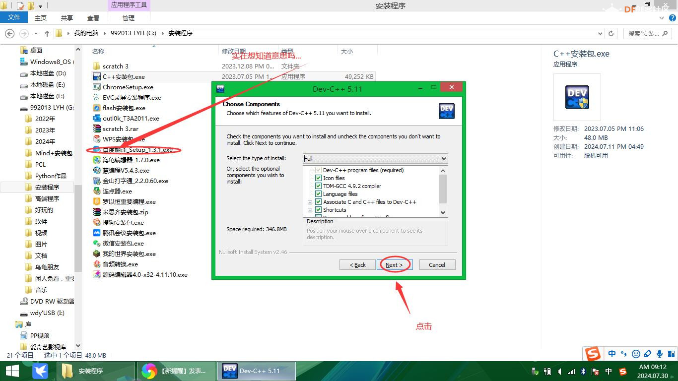
Task: Click the 源码编辑器4.0 installer icon
Action: [x=97, y=274]
